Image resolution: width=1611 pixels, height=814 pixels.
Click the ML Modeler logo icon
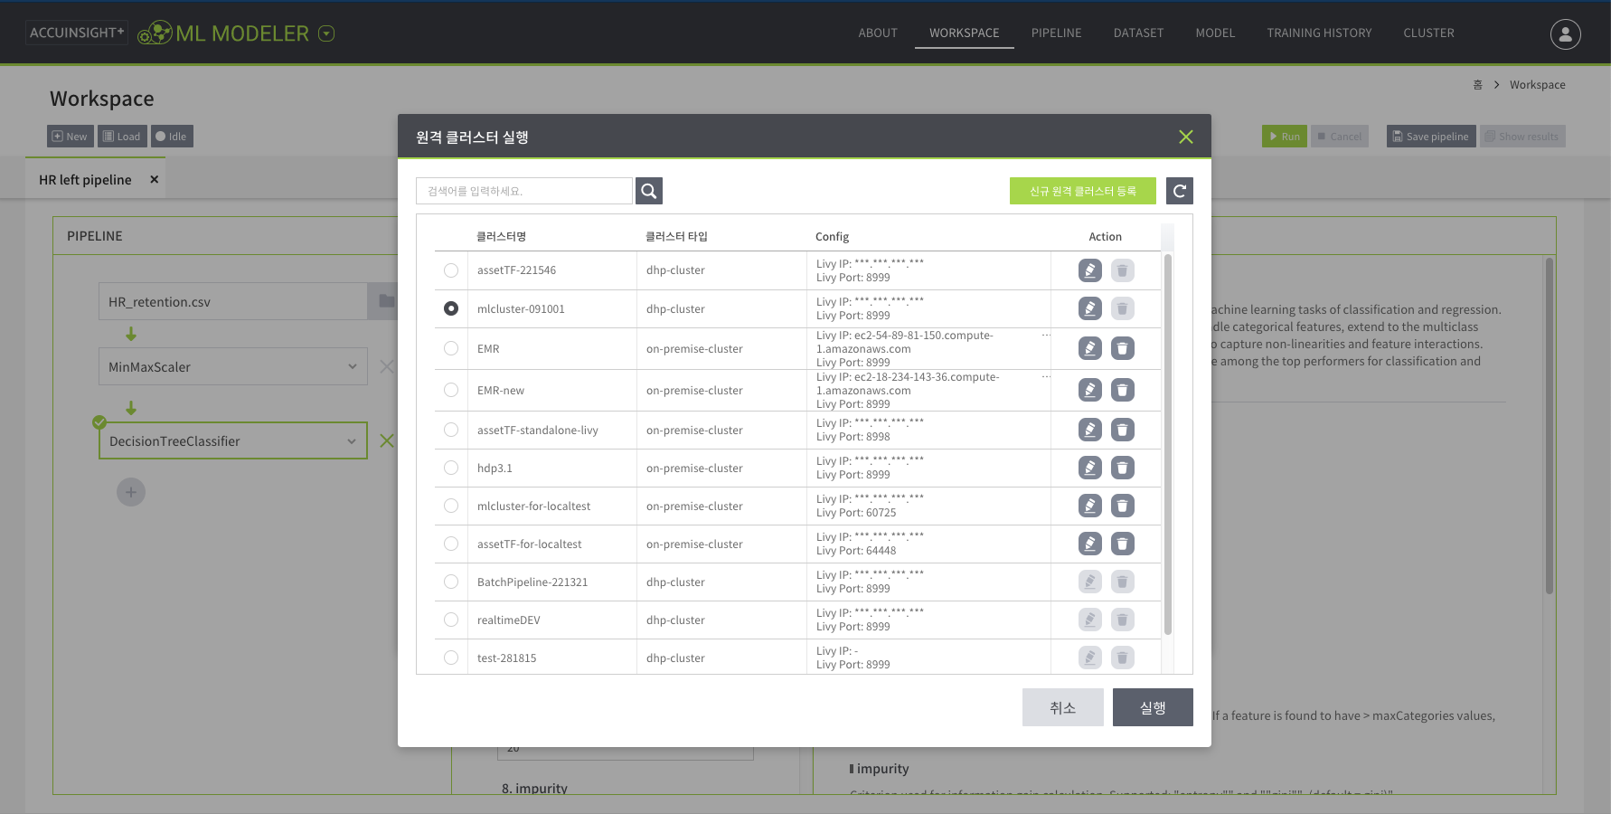pyautogui.click(x=155, y=33)
